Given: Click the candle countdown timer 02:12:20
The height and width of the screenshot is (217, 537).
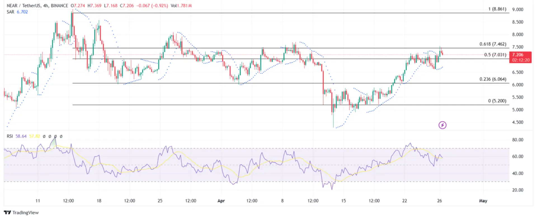Looking at the screenshot, I should (x=520, y=60).
